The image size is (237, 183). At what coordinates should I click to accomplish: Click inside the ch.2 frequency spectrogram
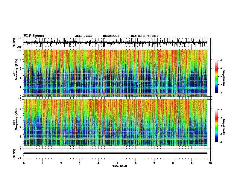pos(116,123)
